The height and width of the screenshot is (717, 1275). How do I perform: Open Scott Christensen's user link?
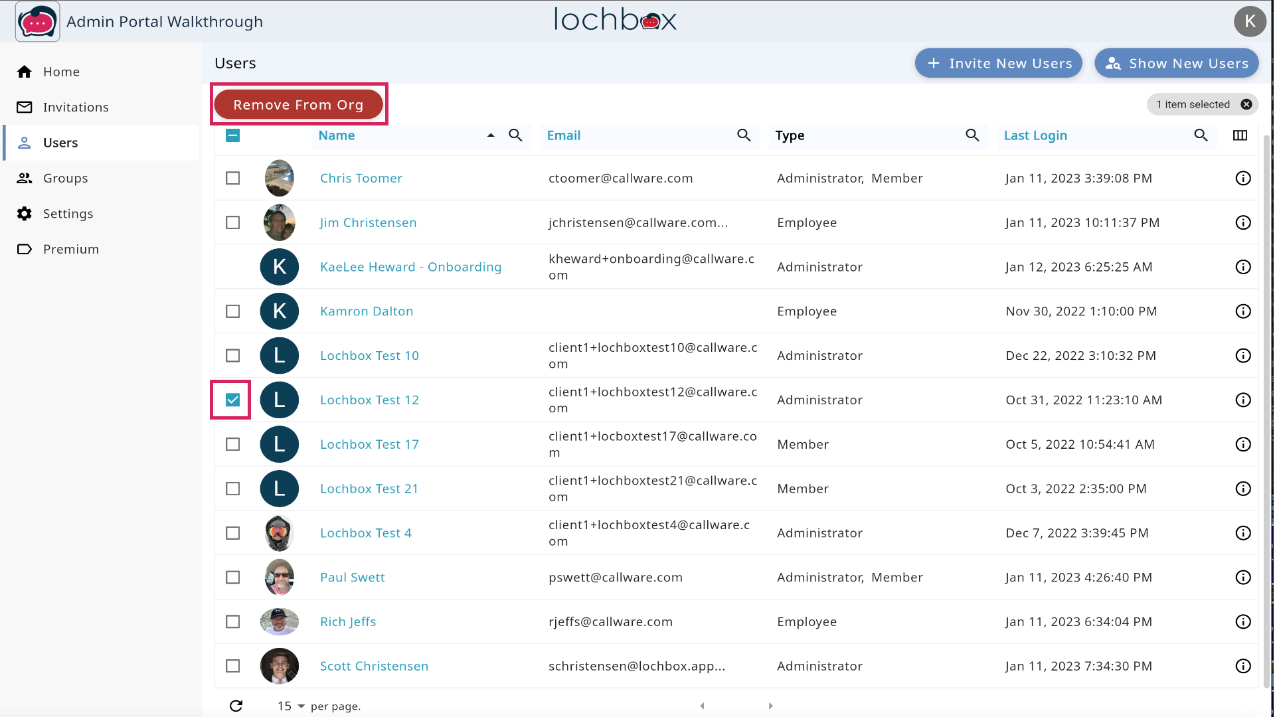[x=374, y=666]
